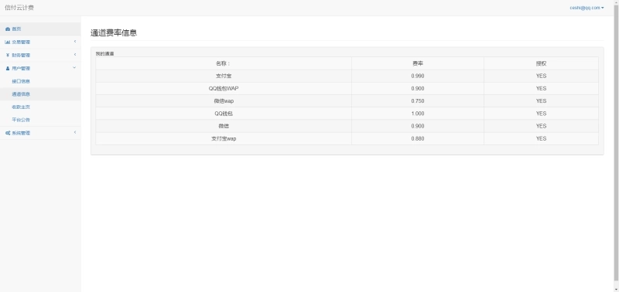This screenshot has height=292, width=619.
Task: Click the user icon for 用户管理
Action: point(8,68)
